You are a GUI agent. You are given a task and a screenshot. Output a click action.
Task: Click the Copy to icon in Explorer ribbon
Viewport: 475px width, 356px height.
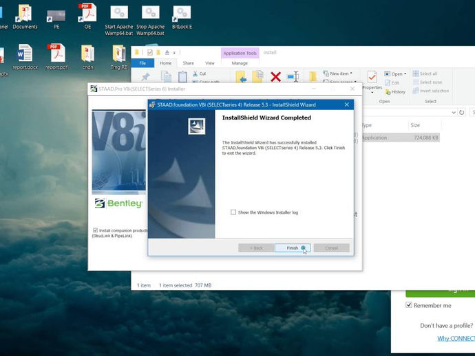pyautogui.click(x=257, y=76)
